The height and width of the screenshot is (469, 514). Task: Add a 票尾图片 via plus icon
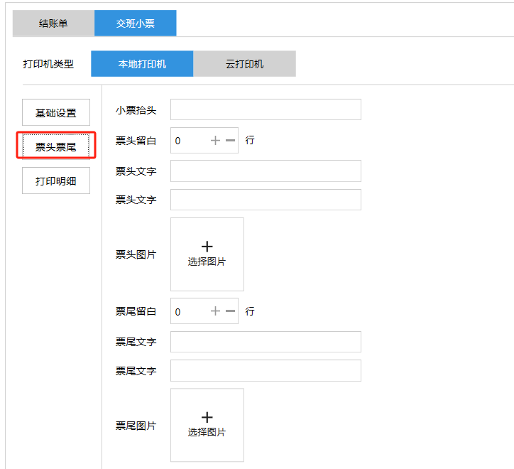click(207, 418)
